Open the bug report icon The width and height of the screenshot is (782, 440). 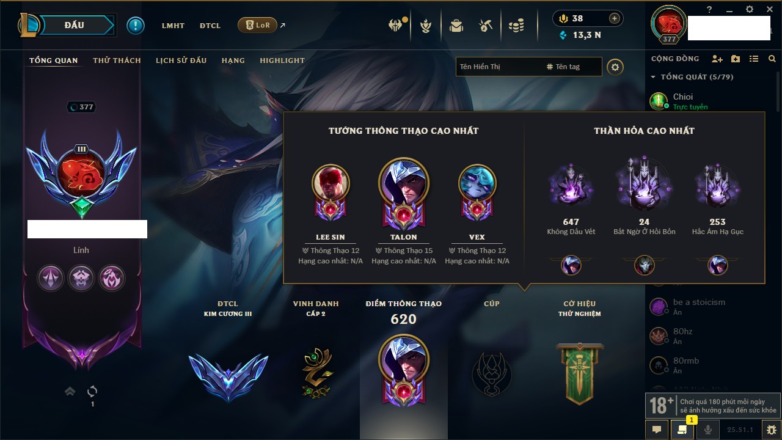coord(771,430)
